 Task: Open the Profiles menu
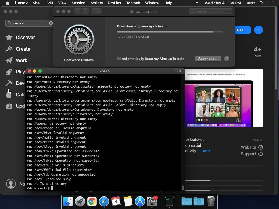click(114, 3)
